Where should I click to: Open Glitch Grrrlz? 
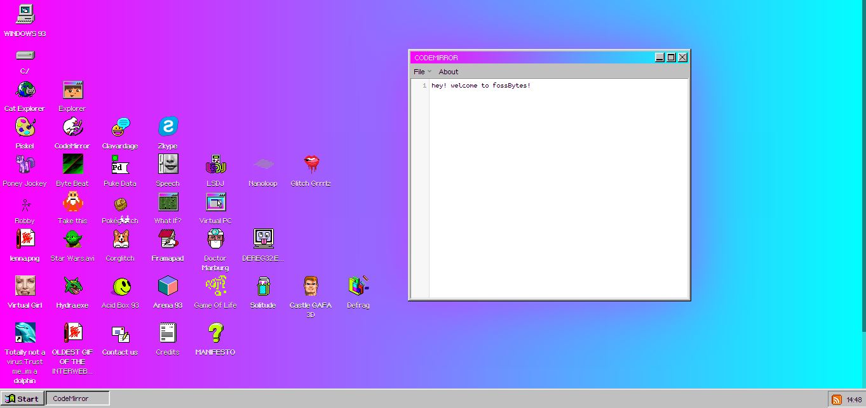click(x=310, y=164)
